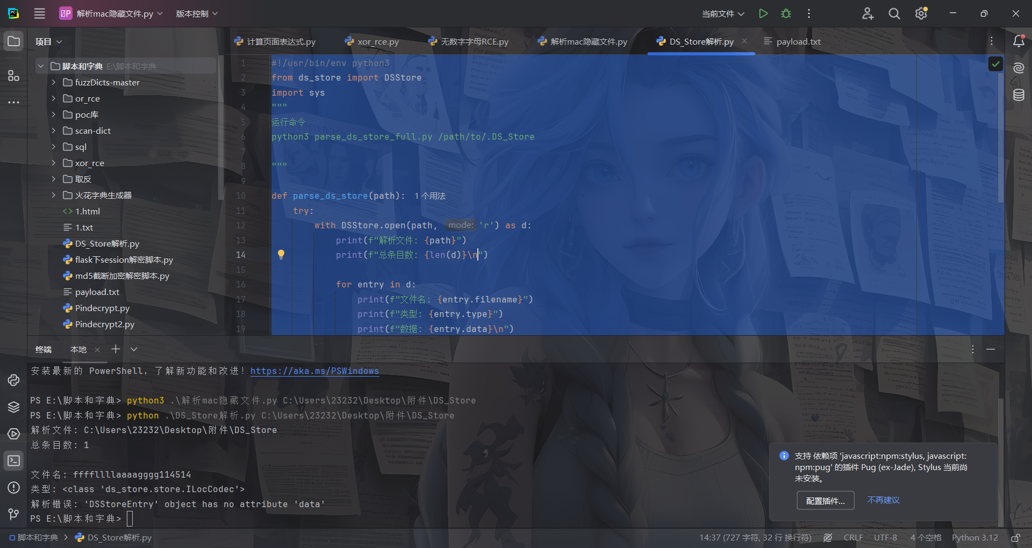Open the notifications bell icon
Screen dimensions: 1032x548
1019,41
